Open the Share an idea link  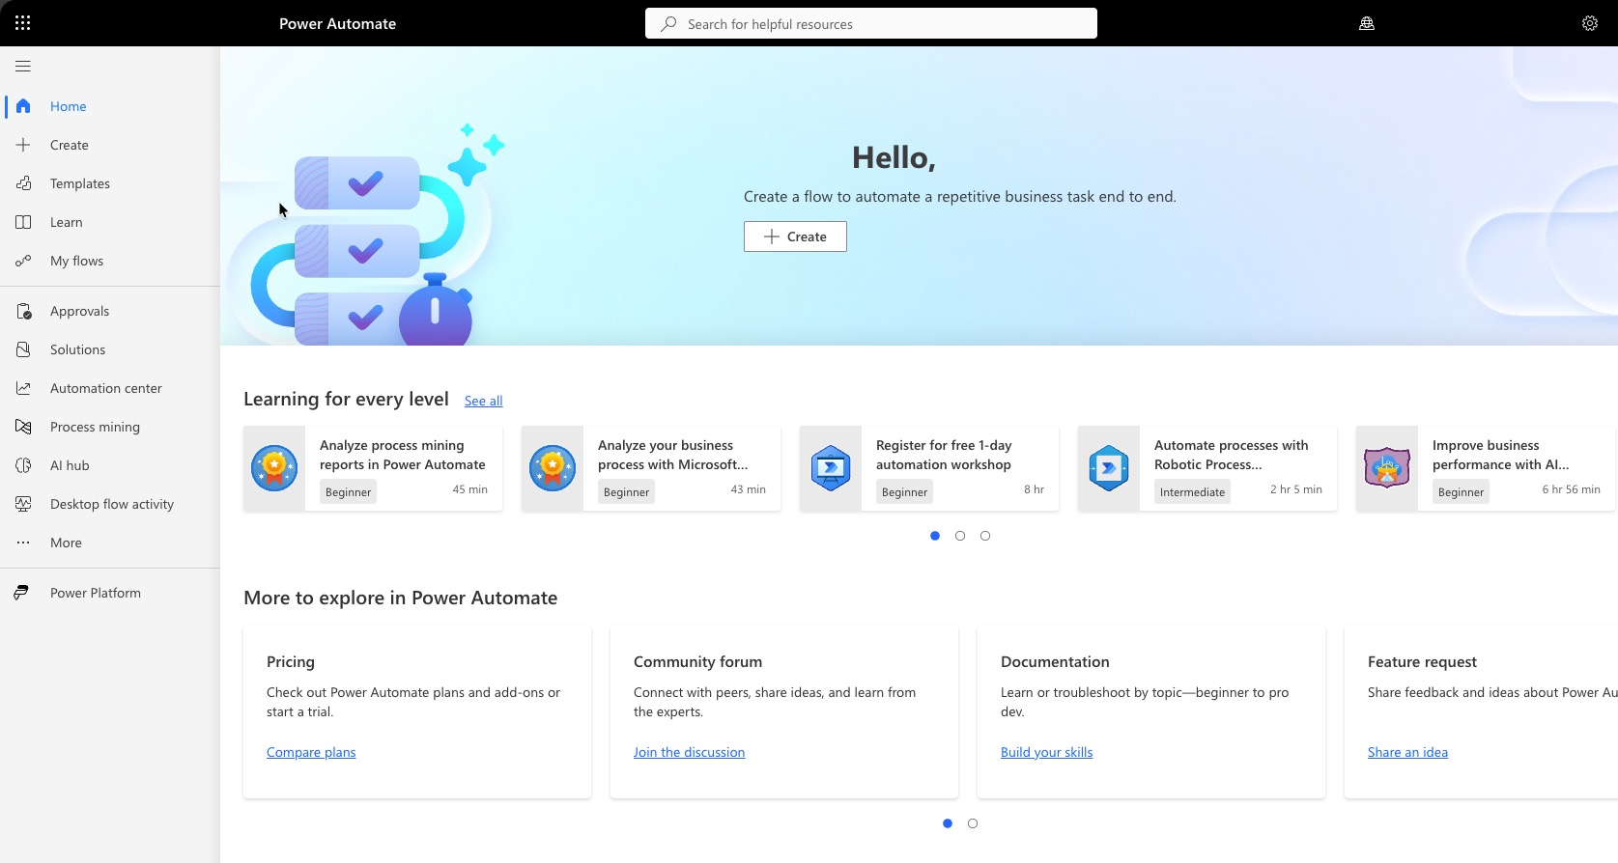(x=1407, y=752)
